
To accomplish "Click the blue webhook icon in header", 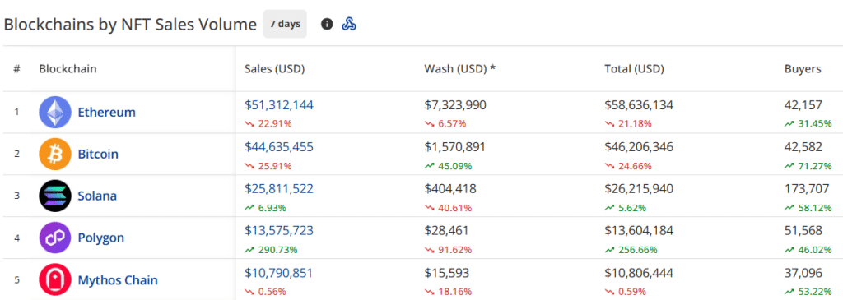I will [349, 24].
